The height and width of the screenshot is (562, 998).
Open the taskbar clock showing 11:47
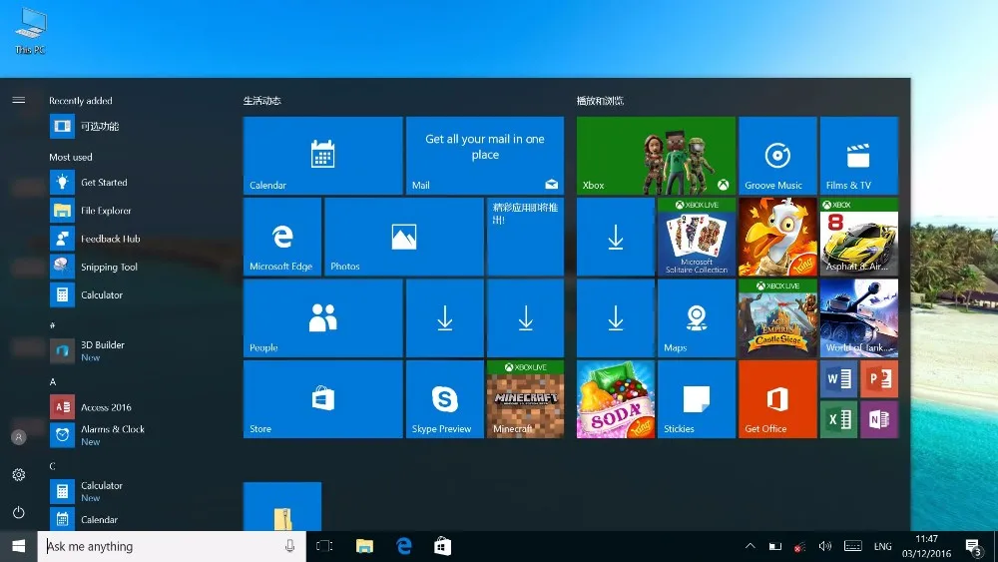pos(927,546)
